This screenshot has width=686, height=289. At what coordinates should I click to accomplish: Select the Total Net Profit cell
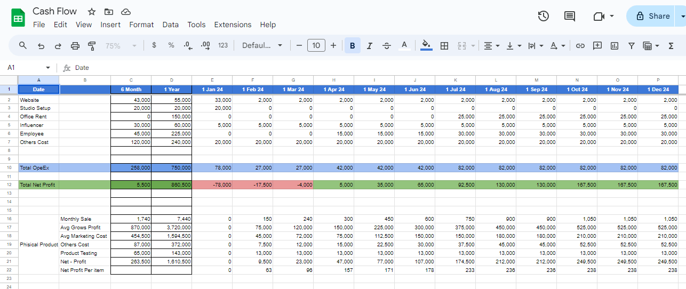38,185
